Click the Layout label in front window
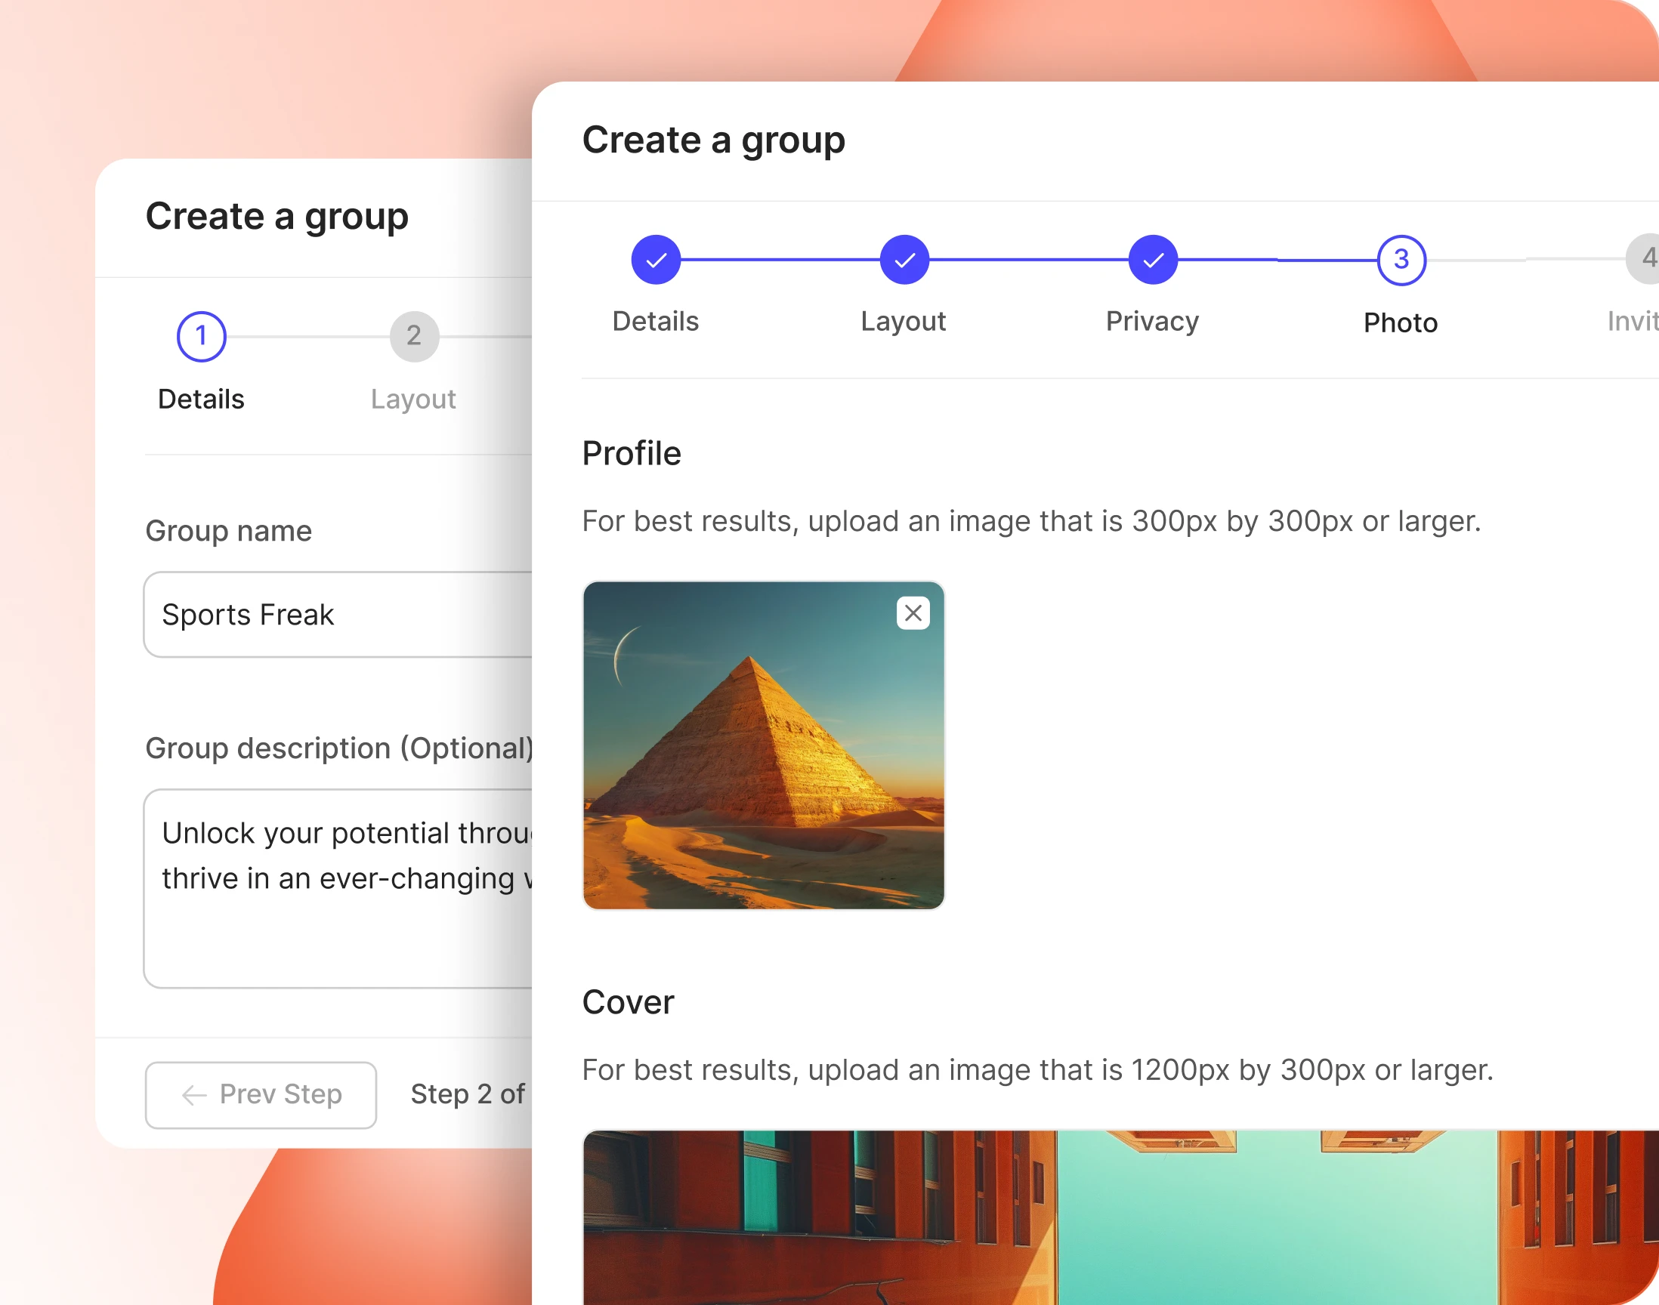 click(904, 321)
